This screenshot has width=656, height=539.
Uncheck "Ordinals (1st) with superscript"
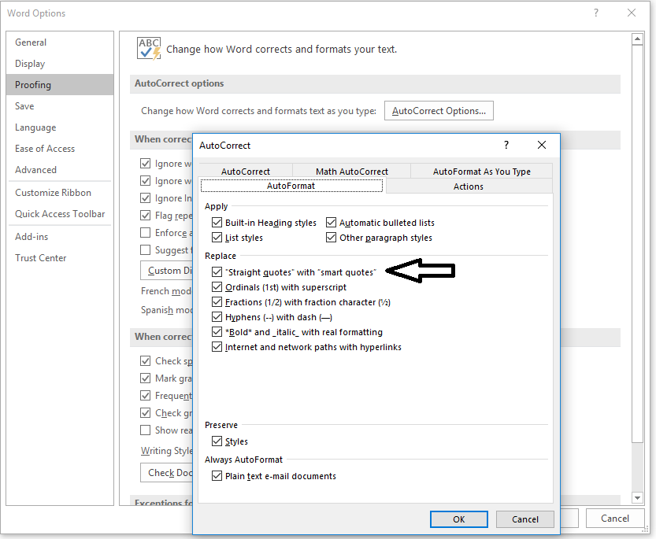217,286
